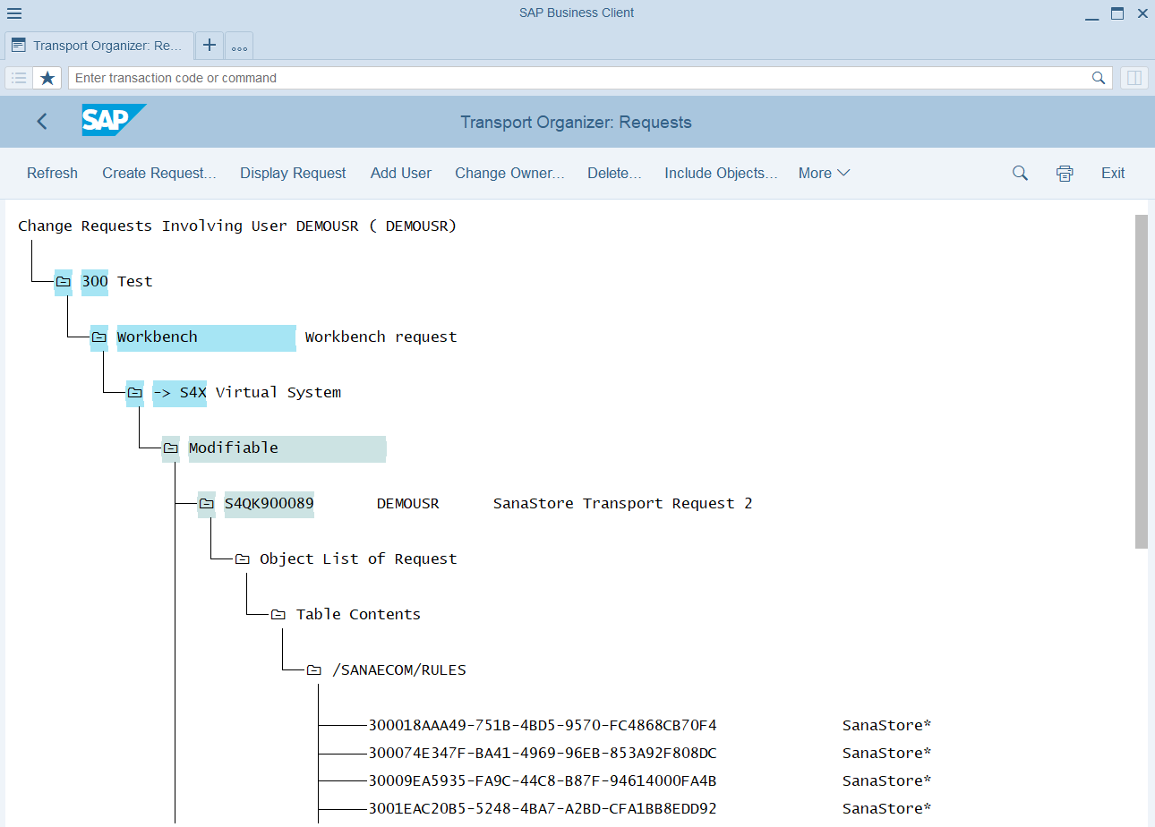The image size is (1155, 827).
Task: Collapse the S4X Virtual System folder
Action: click(134, 393)
